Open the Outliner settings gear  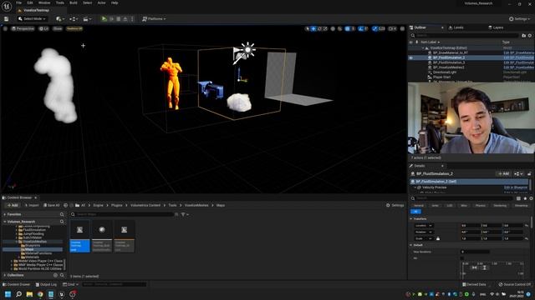pyautogui.click(x=530, y=35)
